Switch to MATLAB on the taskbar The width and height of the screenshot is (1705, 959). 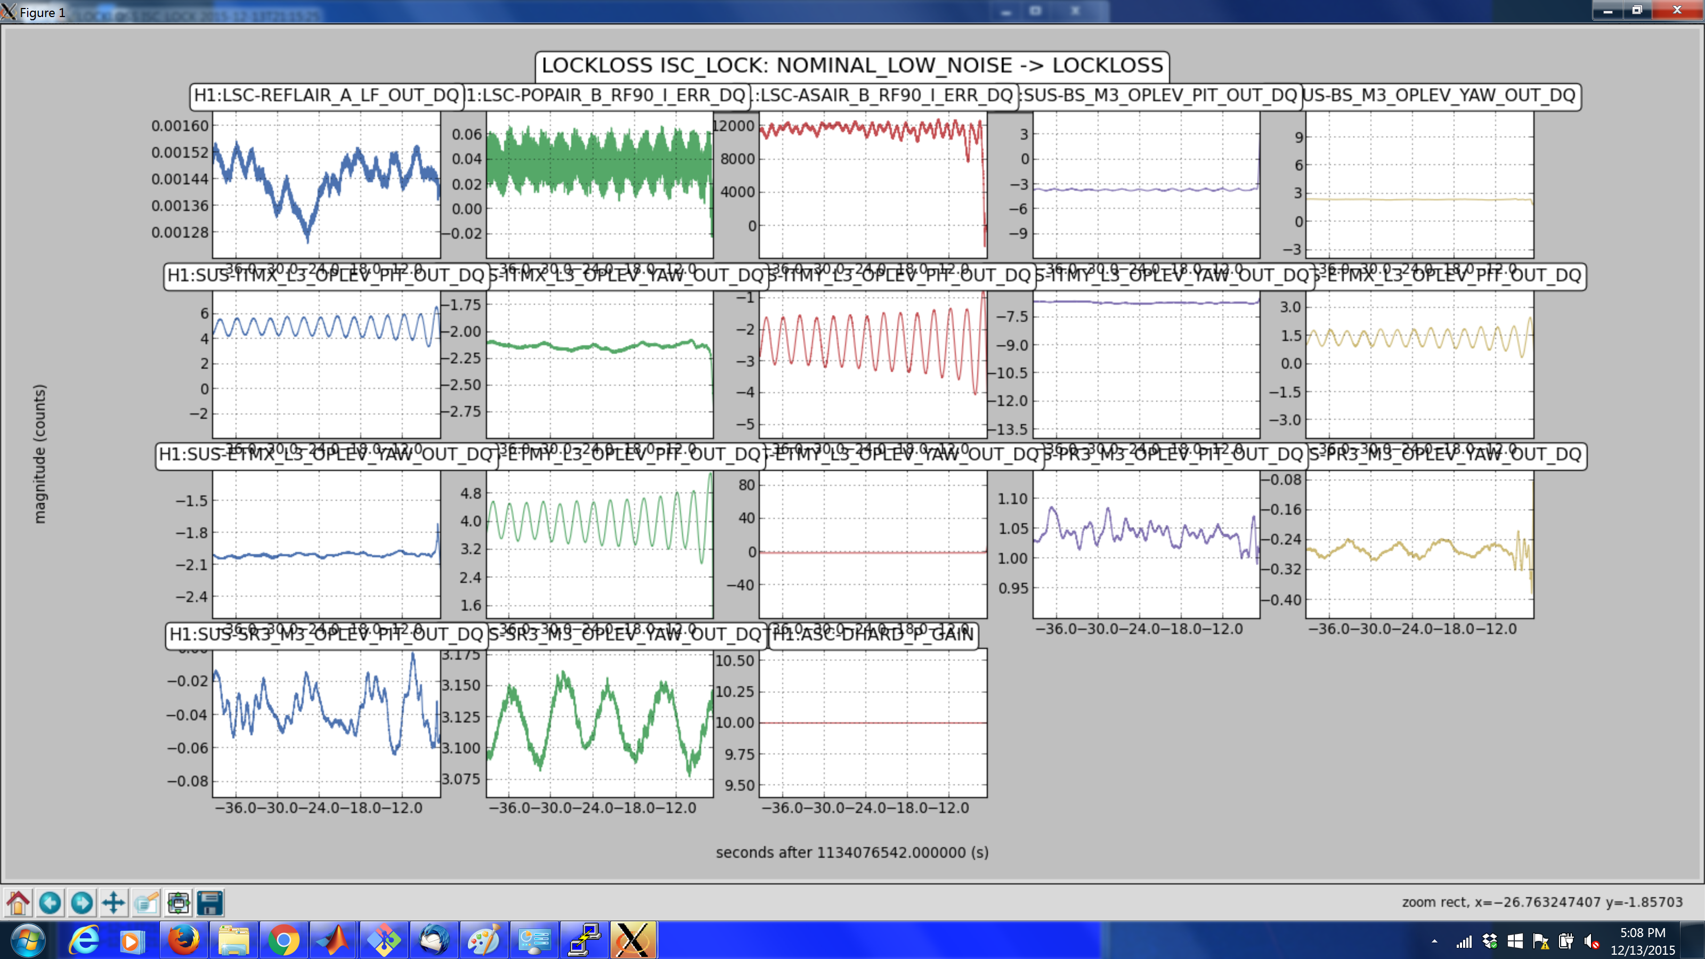(333, 940)
